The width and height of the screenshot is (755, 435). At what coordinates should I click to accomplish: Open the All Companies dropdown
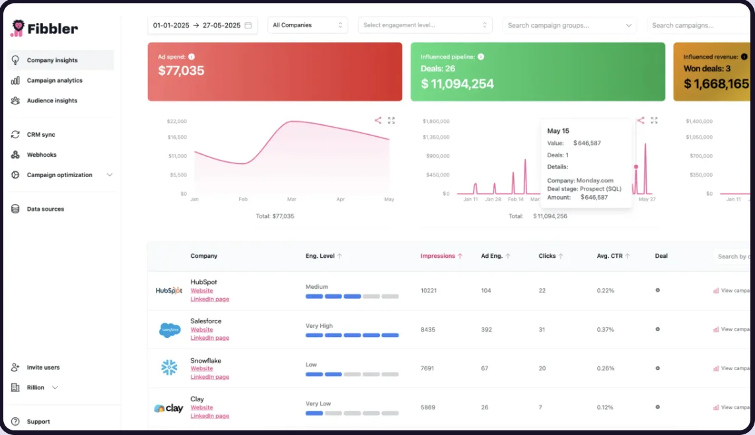point(307,24)
